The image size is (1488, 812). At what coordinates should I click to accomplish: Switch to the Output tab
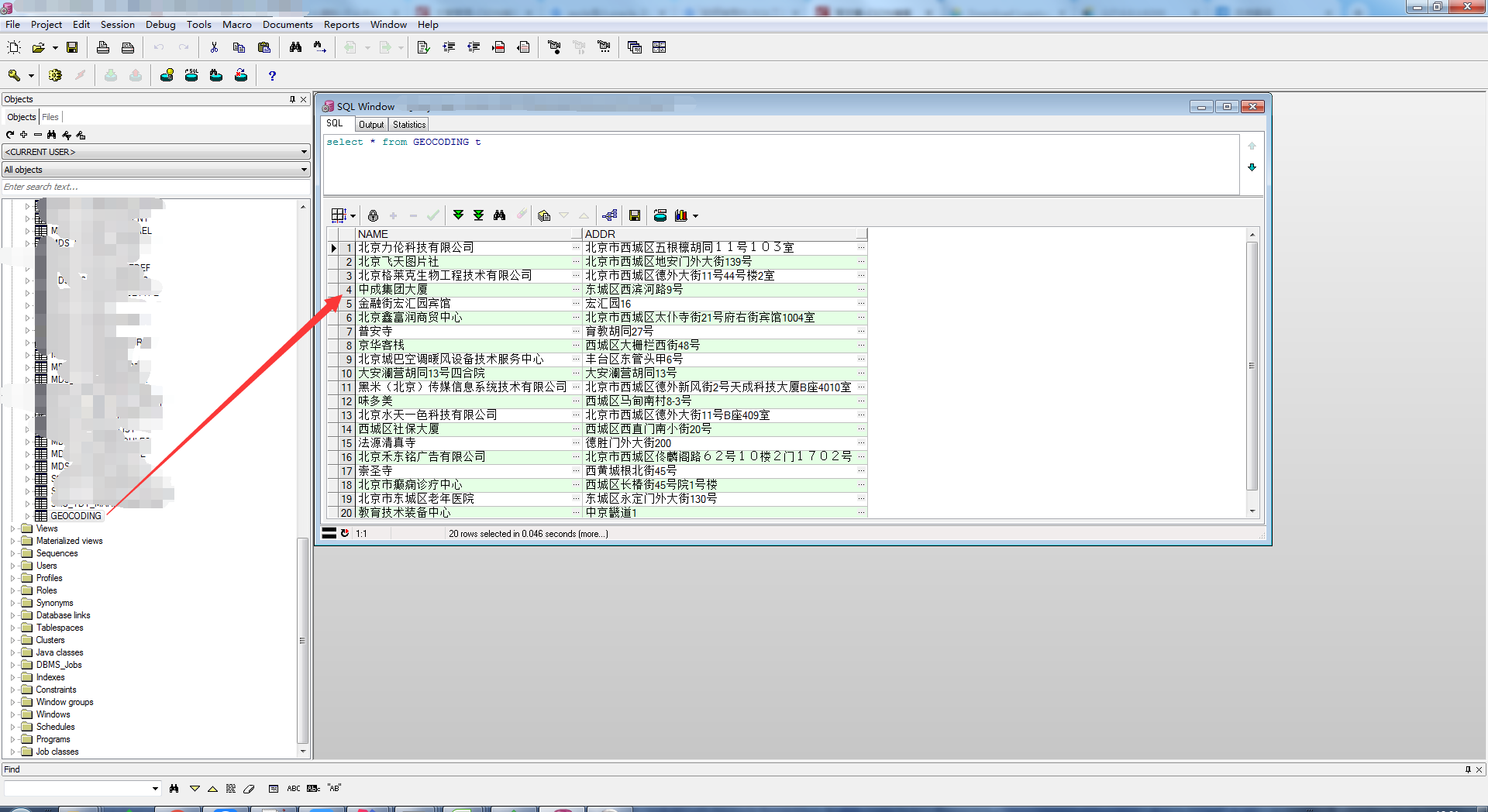tap(371, 125)
